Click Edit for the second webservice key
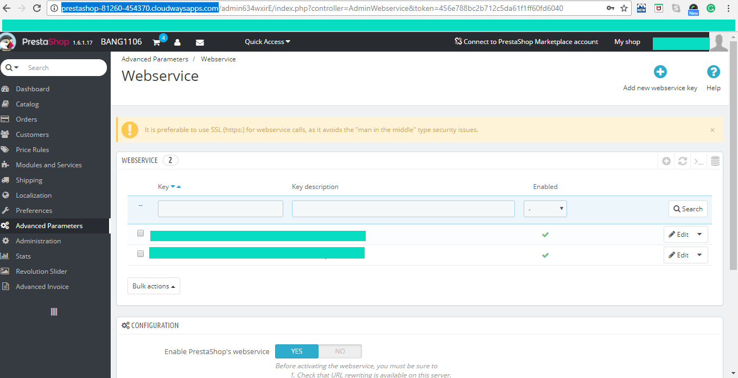The image size is (738, 378). coord(679,255)
